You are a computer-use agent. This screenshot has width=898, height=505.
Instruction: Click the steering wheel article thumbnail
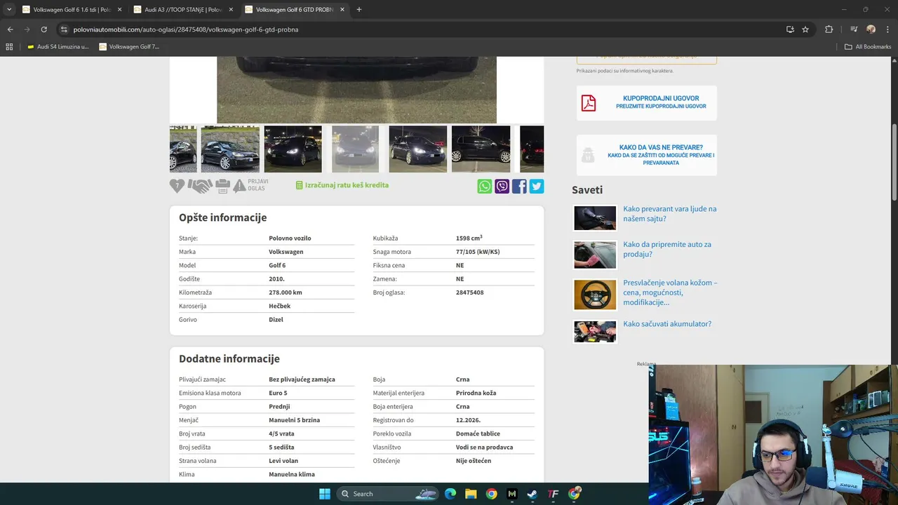coord(595,295)
